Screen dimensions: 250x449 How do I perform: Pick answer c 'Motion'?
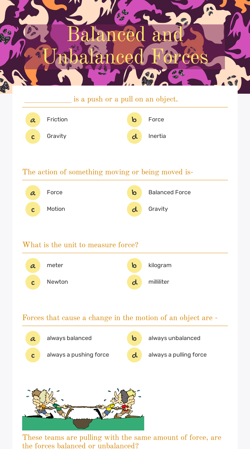click(x=33, y=209)
